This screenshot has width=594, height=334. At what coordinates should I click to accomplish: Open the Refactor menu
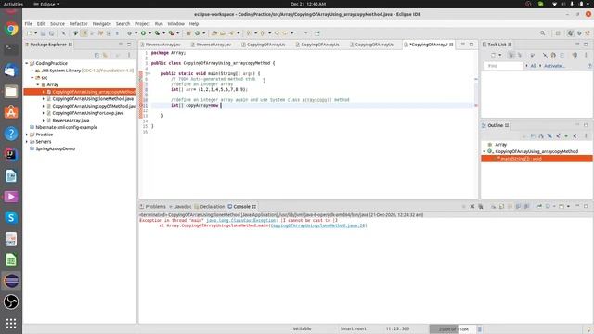click(78, 24)
